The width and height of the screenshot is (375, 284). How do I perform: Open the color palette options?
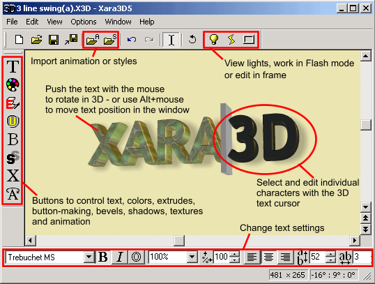tap(13, 84)
